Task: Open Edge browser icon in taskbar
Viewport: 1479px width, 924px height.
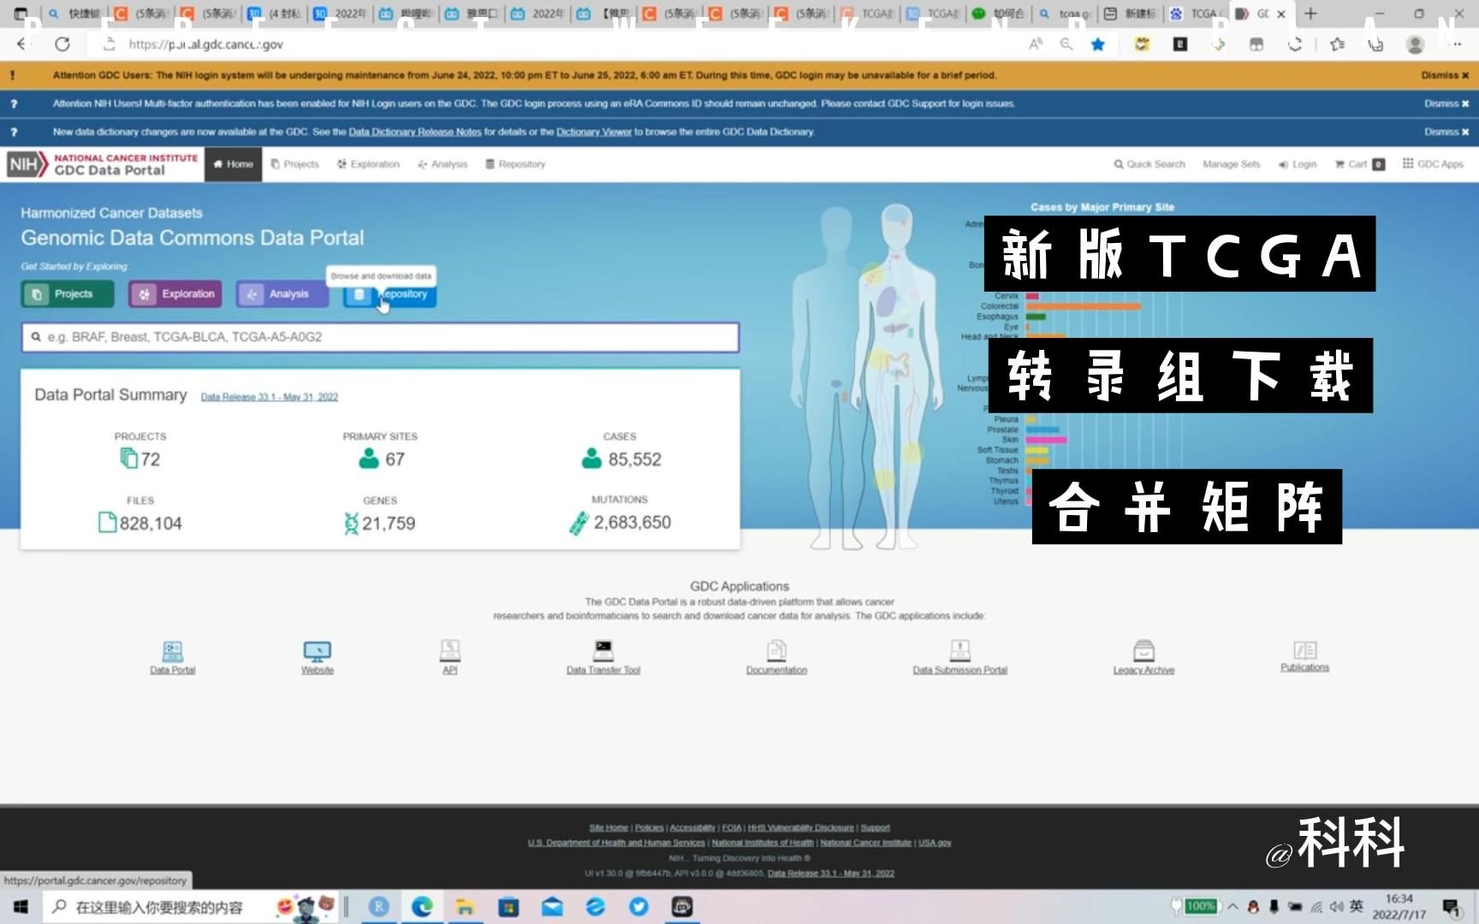Action: tap(421, 906)
